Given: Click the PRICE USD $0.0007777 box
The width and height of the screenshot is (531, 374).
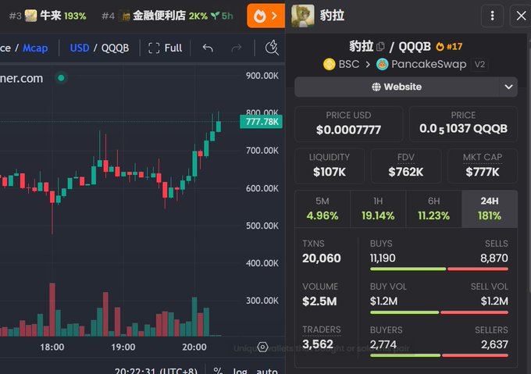Looking at the screenshot, I should [348, 123].
